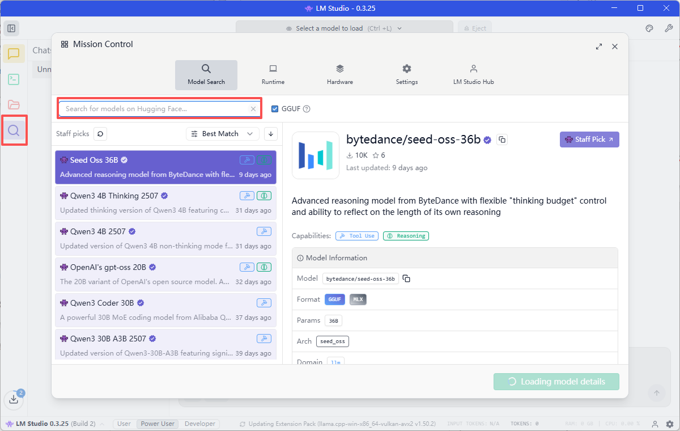
Task: Copy the bytedance/seed-oss-36b title name
Action: point(501,140)
